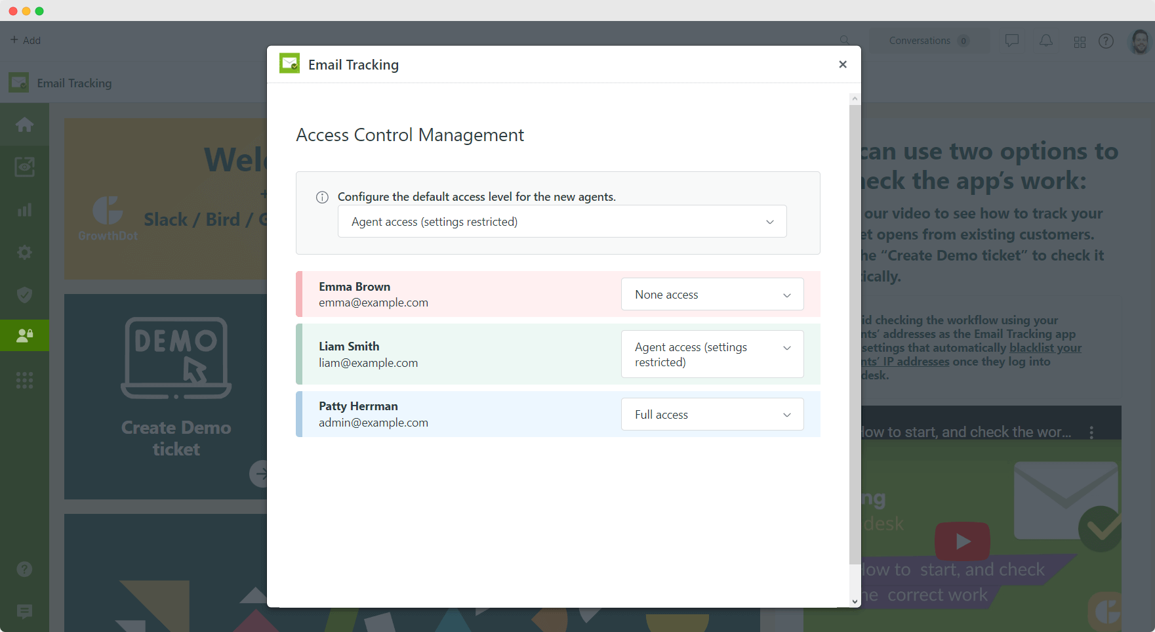1155x632 pixels.
Task: Open the email tracking eye icon in sidebar
Action: [24, 167]
